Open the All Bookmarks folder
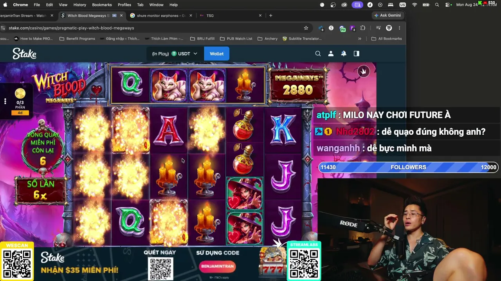The width and height of the screenshot is (501, 281). click(x=386, y=39)
